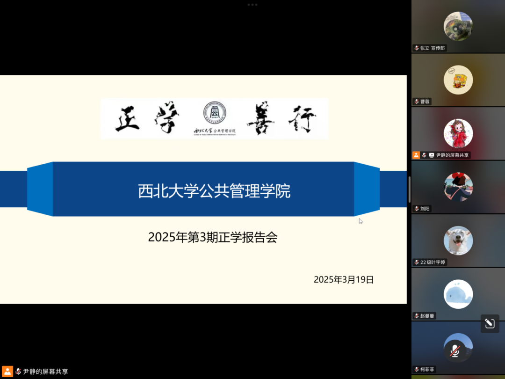Click the divider handle beside the participant panel
The width and height of the screenshot is (505, 379).
tap(409, 189)
